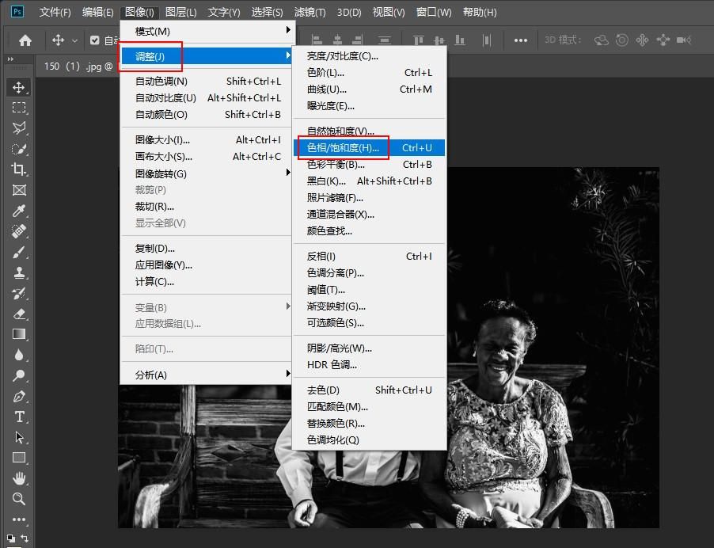Viewport: 714px width, 548px height.
Task: Choose 画布大小(S)... menu item
Action: 207,156
